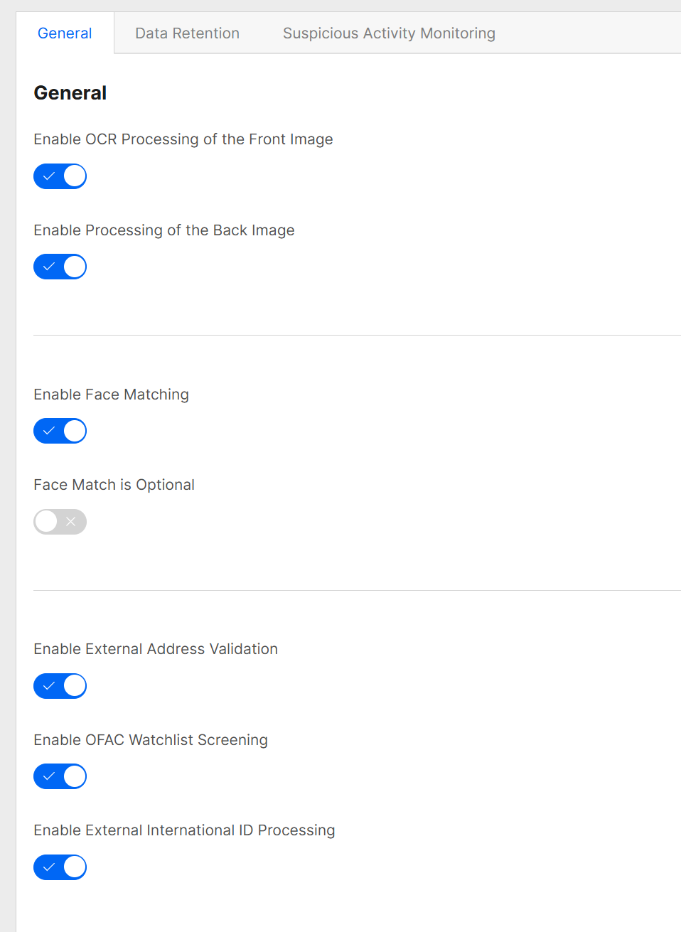Click the 'Enable Face Matching' label text
The image size is (681, 932).
(112, 395)
